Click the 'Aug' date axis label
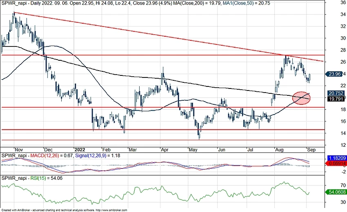This screenshot has height=212, width=347. click(279, 150)
